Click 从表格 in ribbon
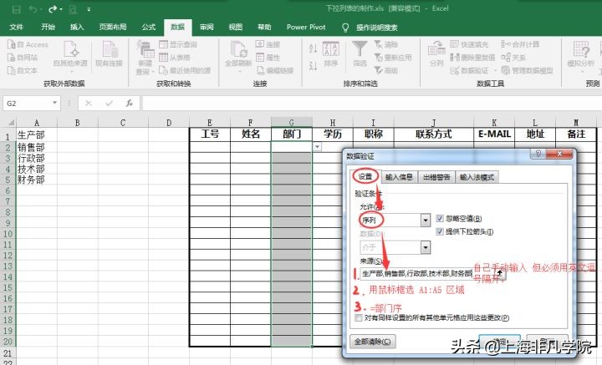The width and height of the screenshot is (602, 365). coord(175,58)
